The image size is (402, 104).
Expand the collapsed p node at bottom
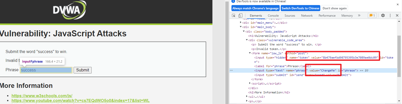coord(247,101)
